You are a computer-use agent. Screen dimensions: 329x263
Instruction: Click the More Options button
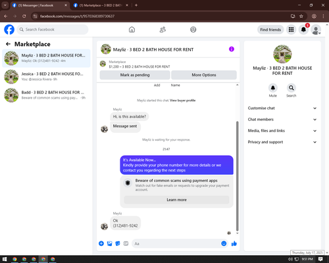pos(204,75)
